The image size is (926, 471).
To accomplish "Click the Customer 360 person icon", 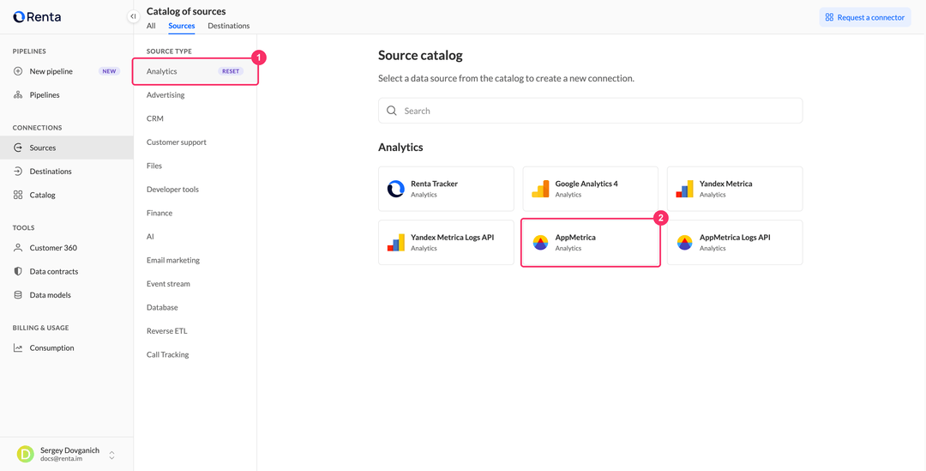I will click(x=18, y=248).
